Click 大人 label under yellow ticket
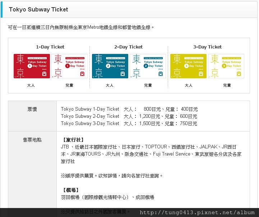 click(x=189, y=86)
